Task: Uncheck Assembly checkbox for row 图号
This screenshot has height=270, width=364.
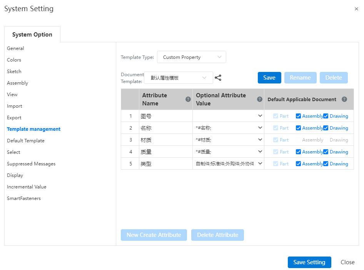Action: (x=298, y=116)
